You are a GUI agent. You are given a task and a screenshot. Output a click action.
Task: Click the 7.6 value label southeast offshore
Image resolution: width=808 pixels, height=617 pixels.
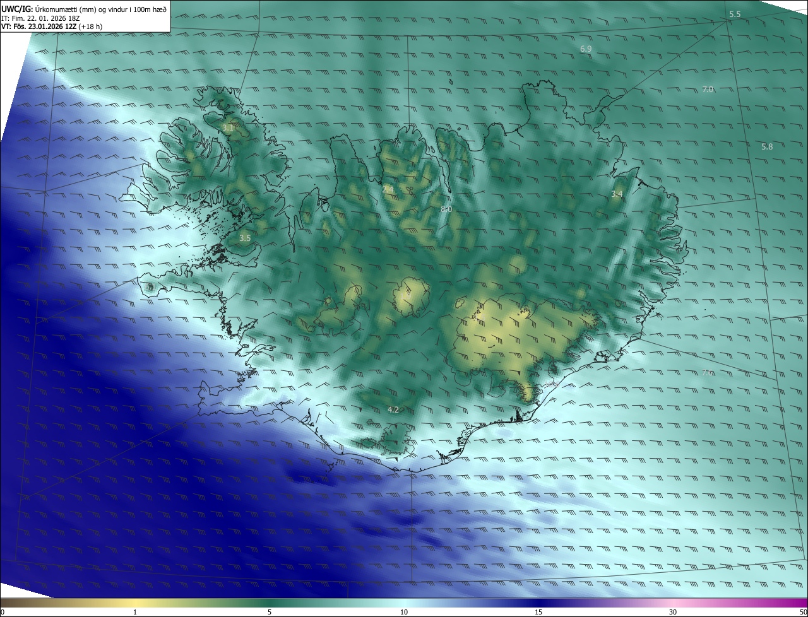tap(708, 373)
